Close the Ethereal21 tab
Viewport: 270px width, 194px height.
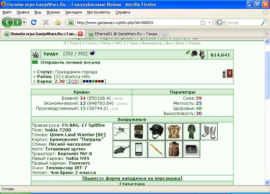point(165,34)
